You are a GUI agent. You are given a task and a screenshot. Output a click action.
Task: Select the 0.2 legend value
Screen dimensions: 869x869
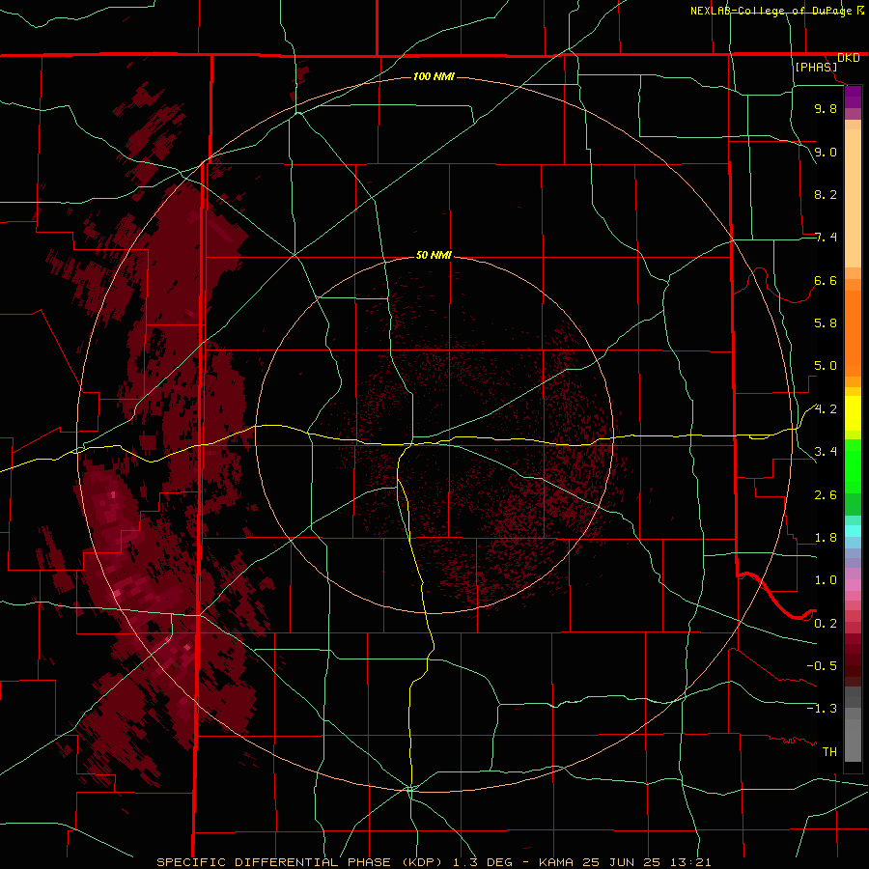826,623
